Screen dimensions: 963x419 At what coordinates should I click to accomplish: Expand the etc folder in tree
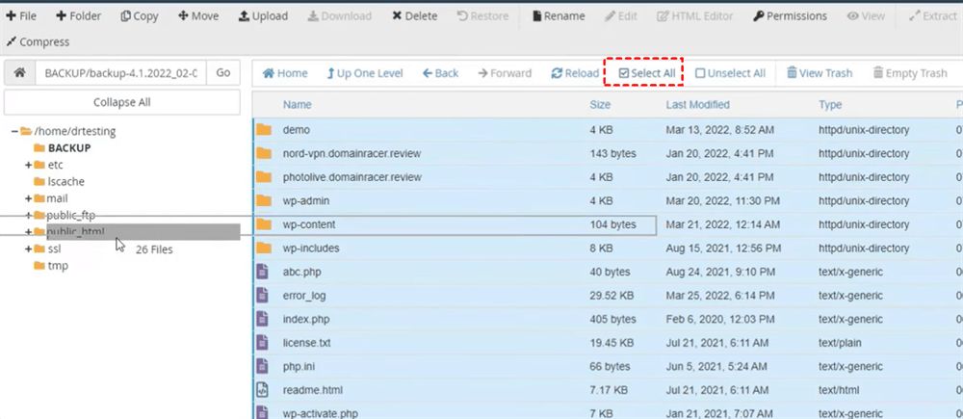tap(28, 165)
